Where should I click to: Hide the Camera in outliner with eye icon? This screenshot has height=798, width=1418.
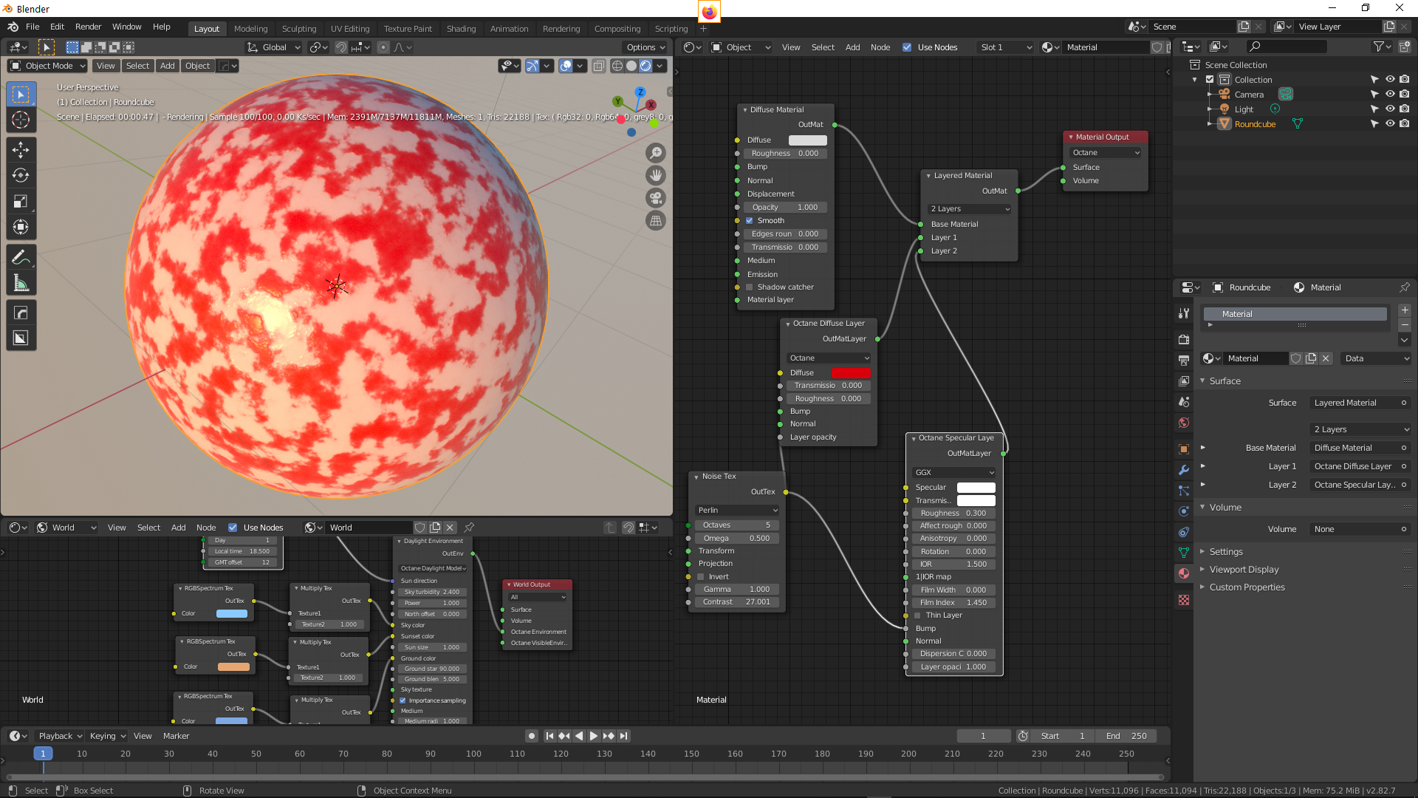(x=1389, y=94)
